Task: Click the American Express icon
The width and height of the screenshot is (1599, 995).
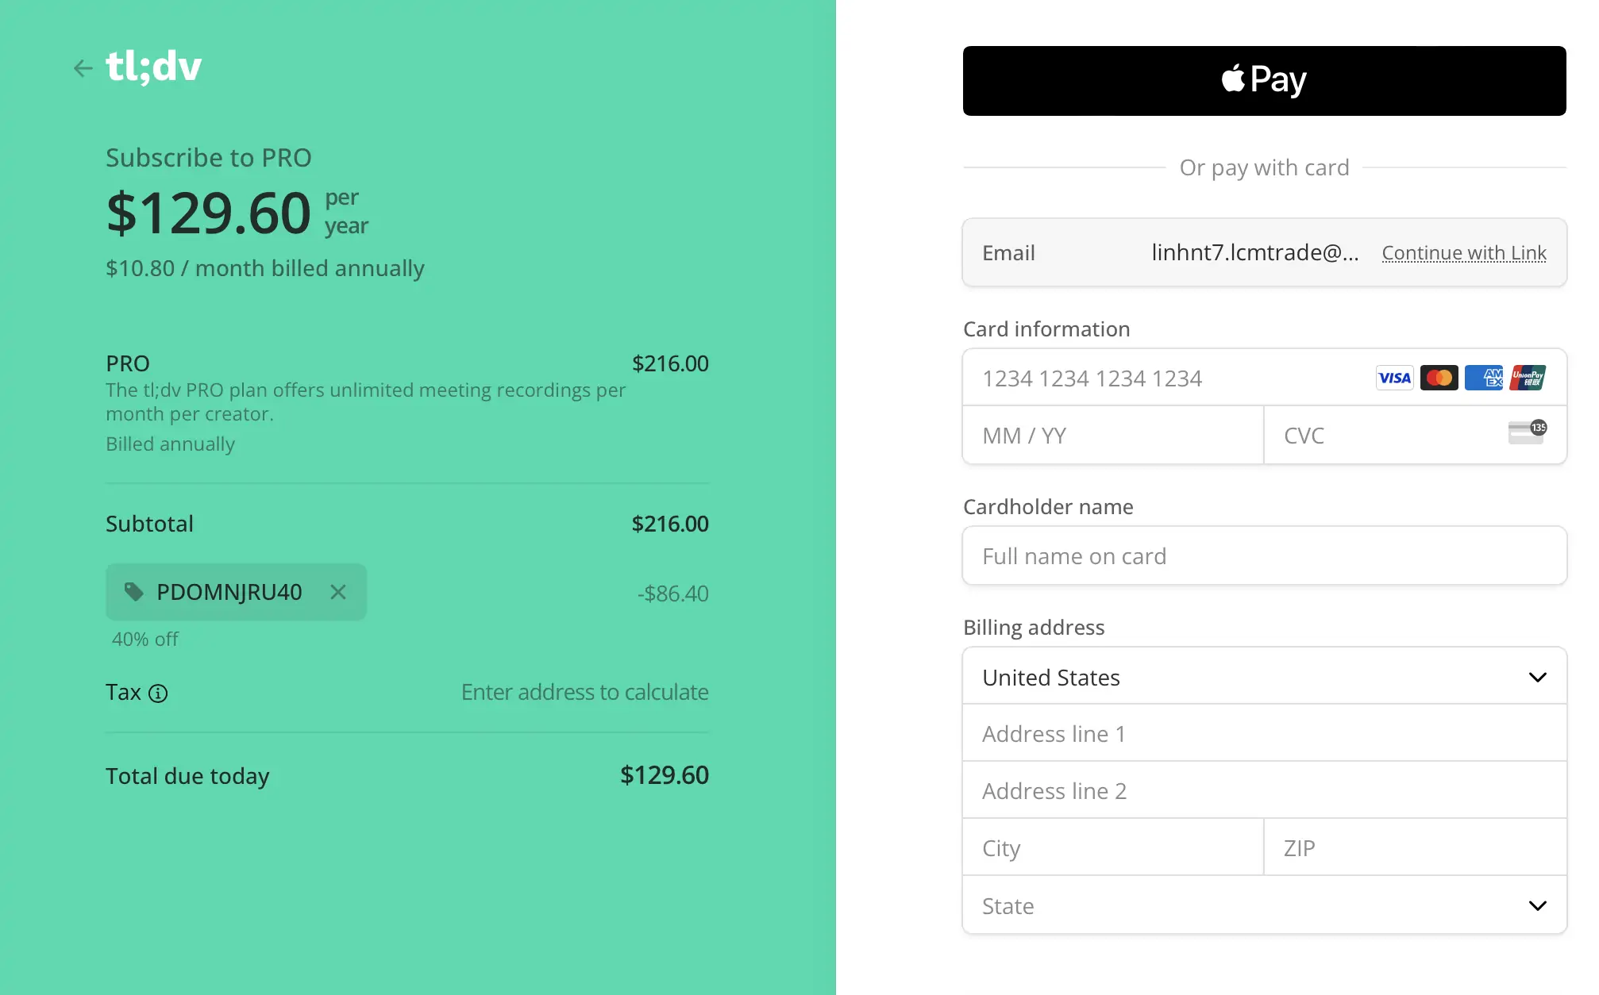Action: (1483, 378)
